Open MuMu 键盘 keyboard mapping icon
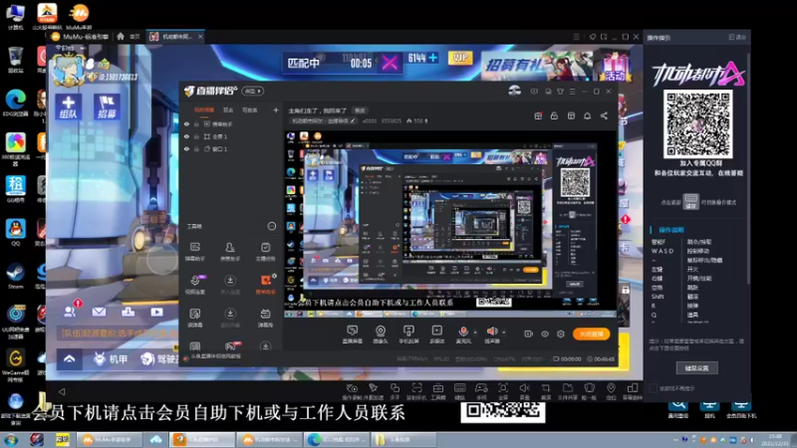The image size is (797, 448). coord(459,390)
